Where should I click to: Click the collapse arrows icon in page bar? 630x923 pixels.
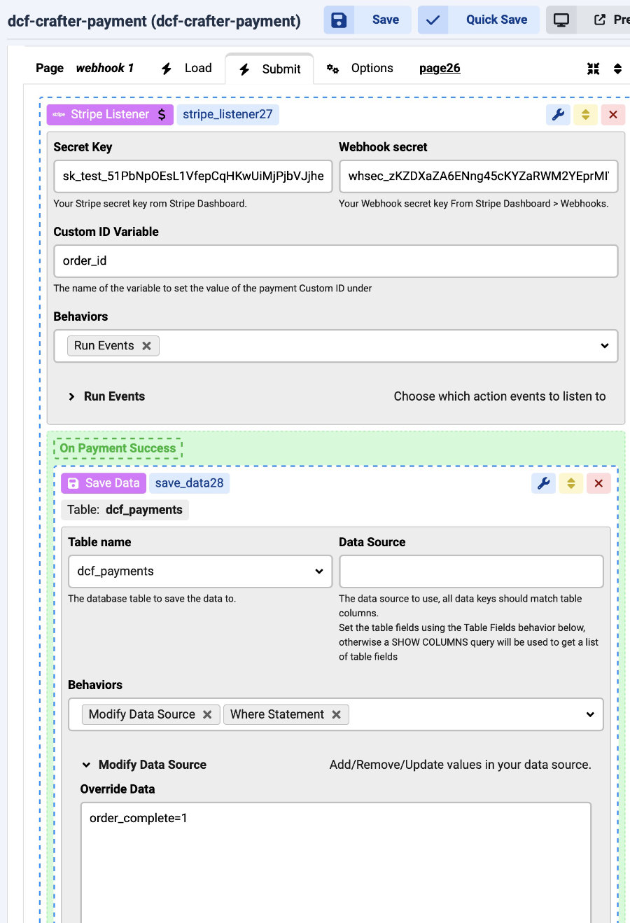(x=593, y=69)
